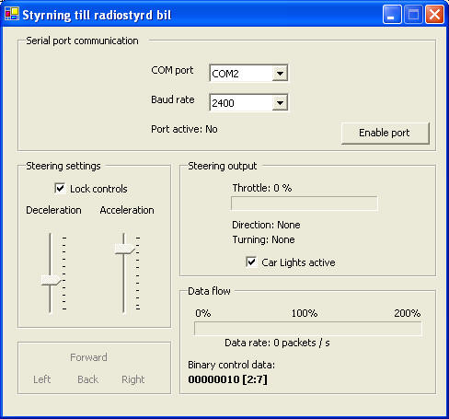Uncheck Car Lights active checkbox
Image resolution: width=449 pixels, height=419 pixels.
pyautogui.click(x=251, y=262)
